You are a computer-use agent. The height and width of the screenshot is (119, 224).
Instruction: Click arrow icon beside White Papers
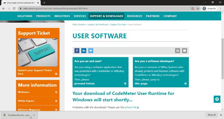point(56,101)
